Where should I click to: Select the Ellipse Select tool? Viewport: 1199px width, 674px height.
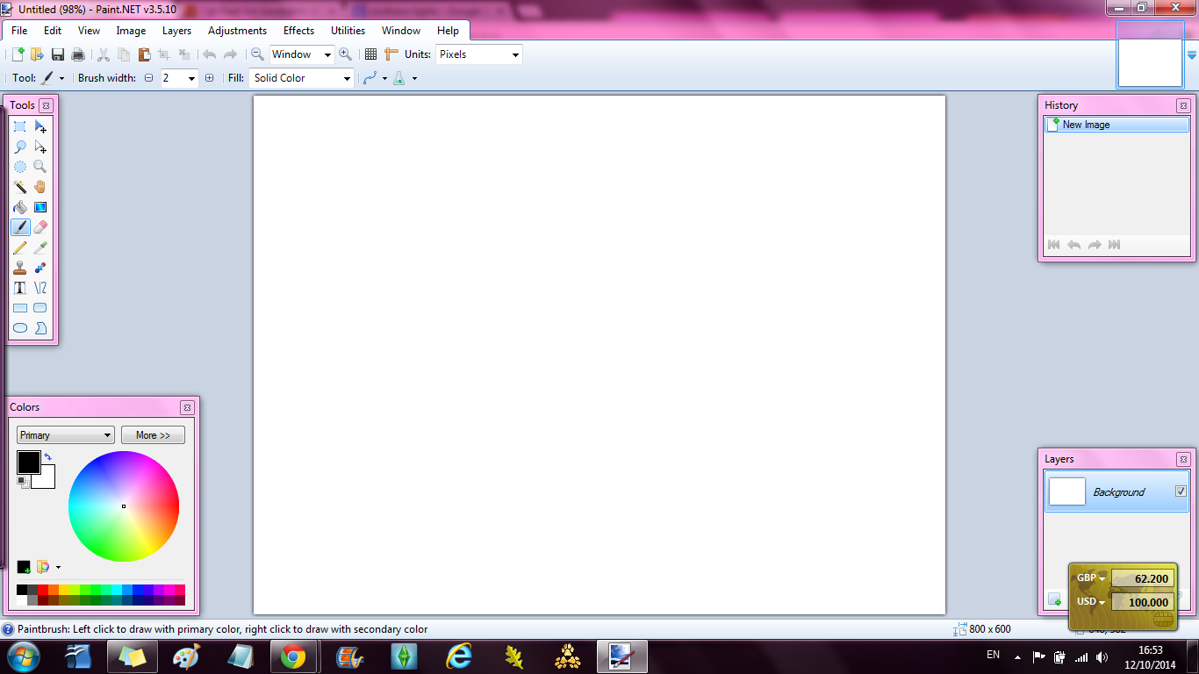click(19, 167)
